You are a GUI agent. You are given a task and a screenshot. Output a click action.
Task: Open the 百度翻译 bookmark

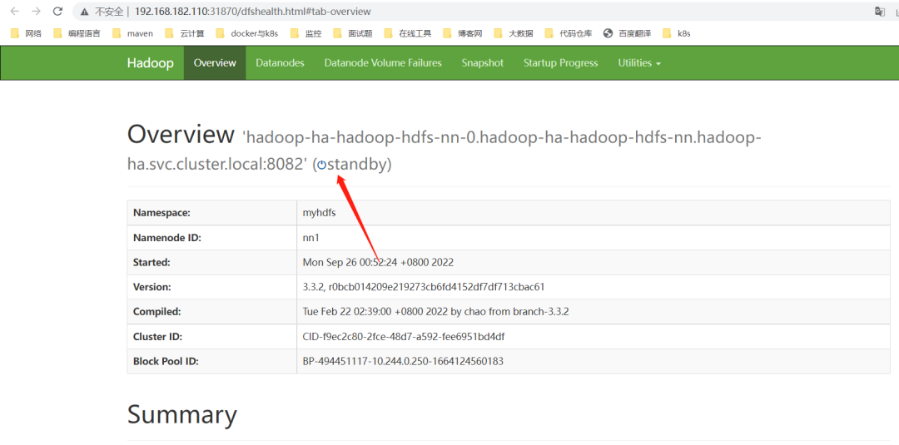pos(627,33)
